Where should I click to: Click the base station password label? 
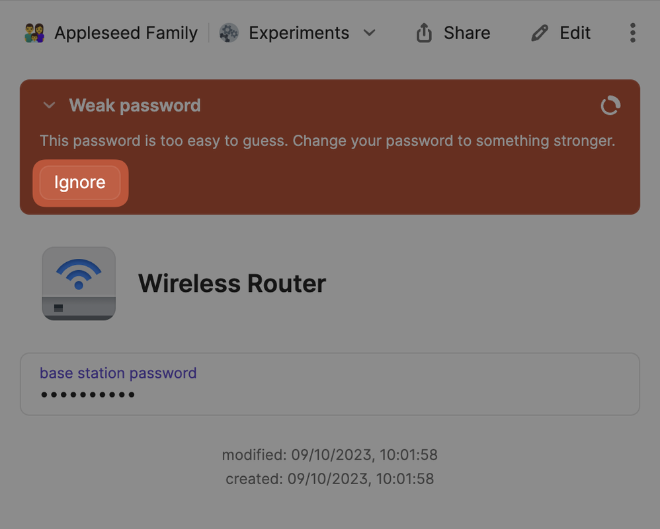pos(118,373)
